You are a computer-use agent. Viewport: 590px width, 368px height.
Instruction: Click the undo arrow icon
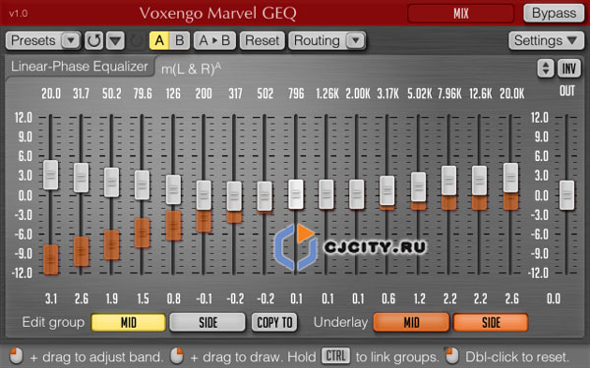[x=93, y=40]
